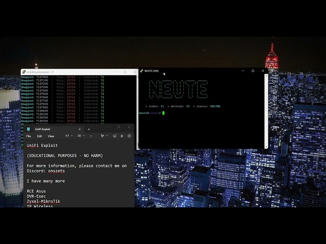Image resolution: width=326 pixels, height=244 pixels.
Task: Click the unsaved-changes dot on UniFi Exploit tab
Action: (x=79, y=129)
